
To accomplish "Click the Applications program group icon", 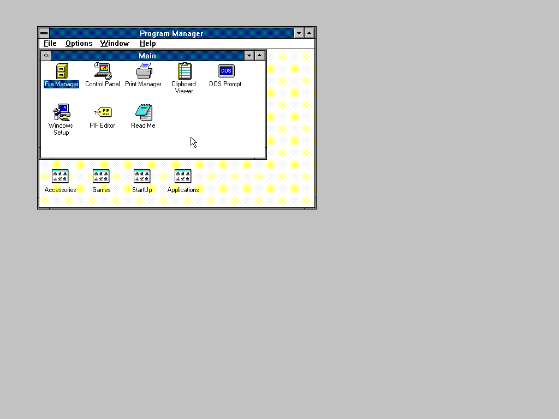I will click(x=183, y=176).
